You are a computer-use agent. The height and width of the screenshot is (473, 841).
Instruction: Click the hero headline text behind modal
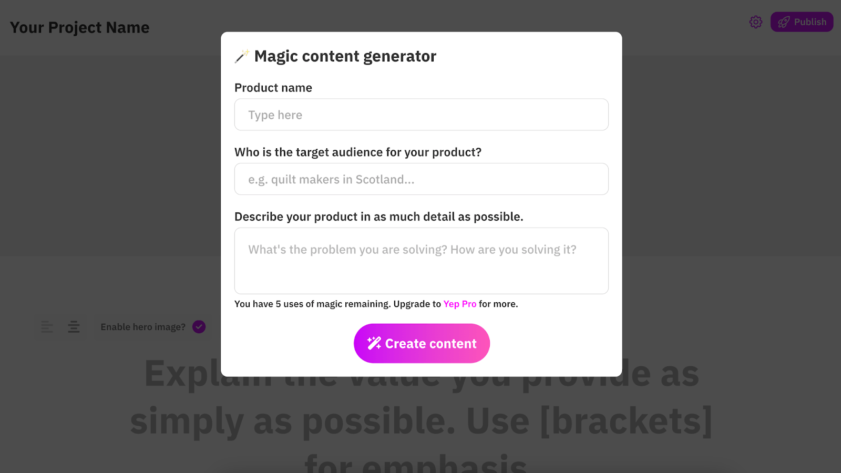(x=420, y=420)
